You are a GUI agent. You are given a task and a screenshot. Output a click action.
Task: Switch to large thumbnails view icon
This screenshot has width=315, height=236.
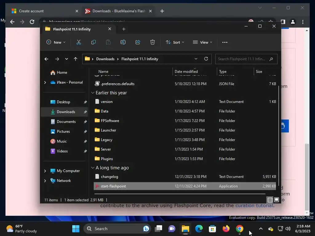(x=277, y=200)
